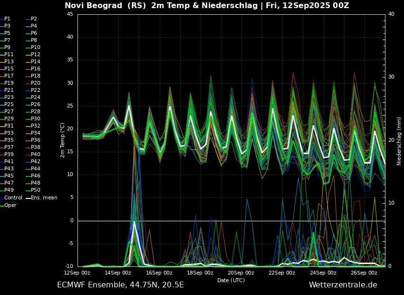
Task: Click the 2m Temp axis label
Action: (x=63, y=140)
